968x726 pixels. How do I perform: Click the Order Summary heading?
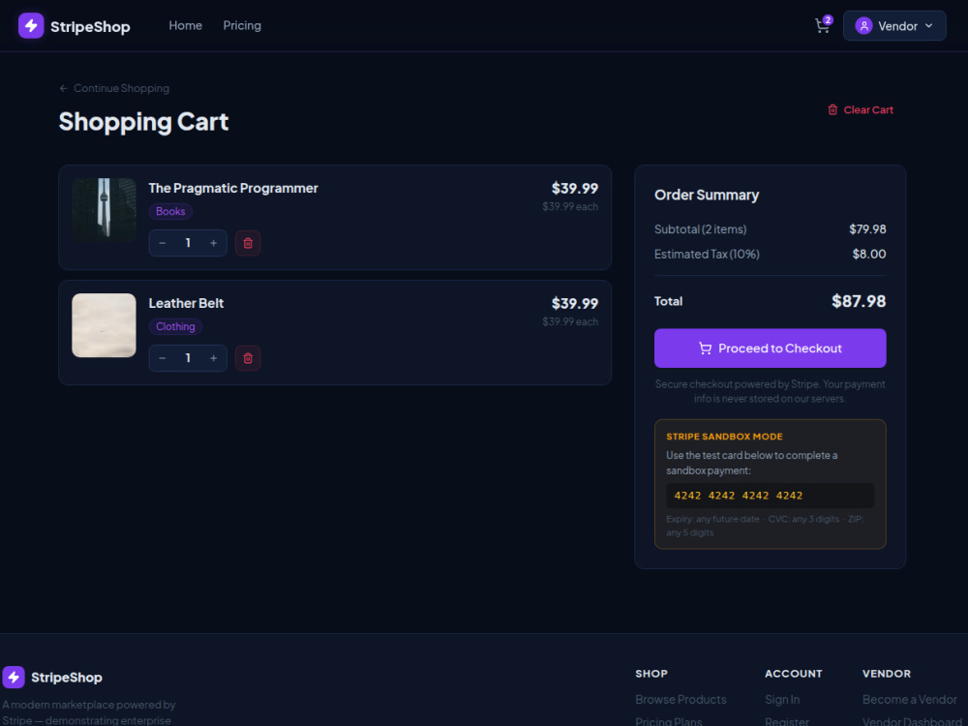pyautogui.click(x=707, y=196)
